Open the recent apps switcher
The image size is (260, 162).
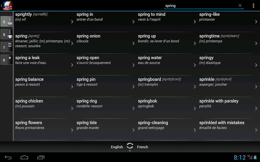[x=41, y=157]
